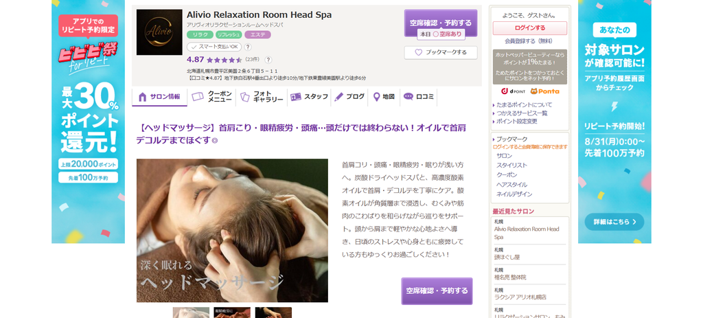Click the house icon on サロン情報 tab
The height and width of the screenshot is (318, 703).
(143, 97)
